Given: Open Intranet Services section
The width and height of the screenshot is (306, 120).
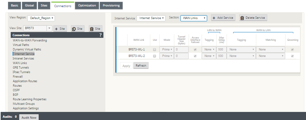Looking at the screenshot, I should click(23, 58).
